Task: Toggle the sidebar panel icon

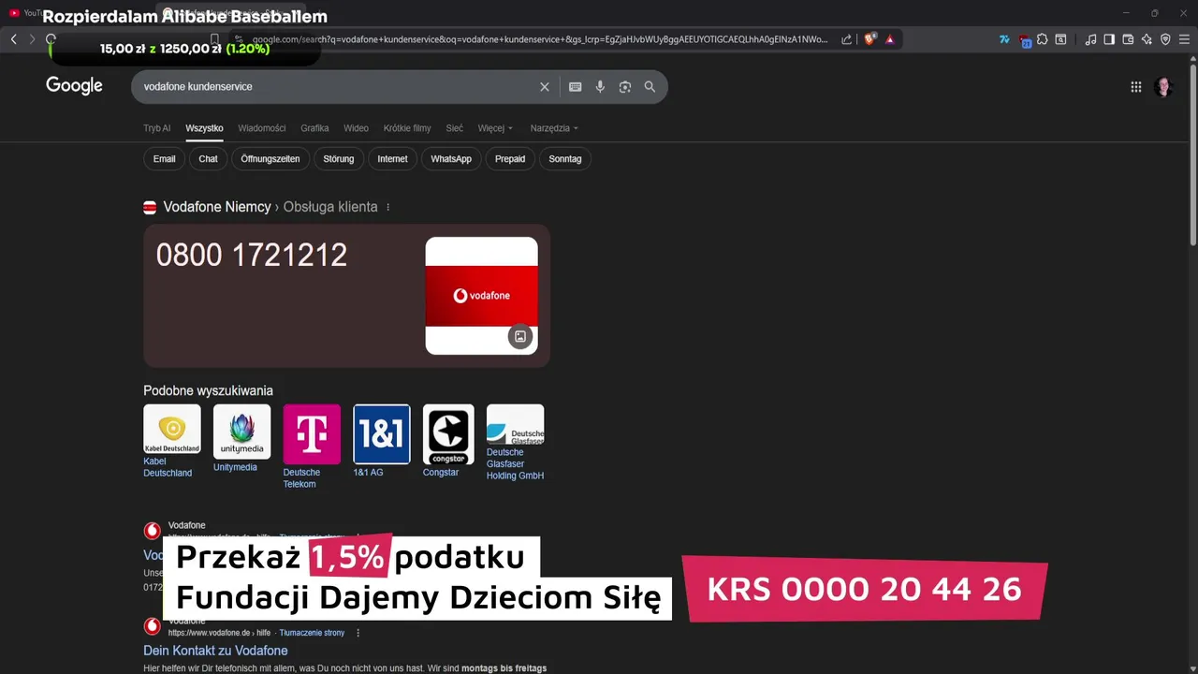Action: [1109, 39]
